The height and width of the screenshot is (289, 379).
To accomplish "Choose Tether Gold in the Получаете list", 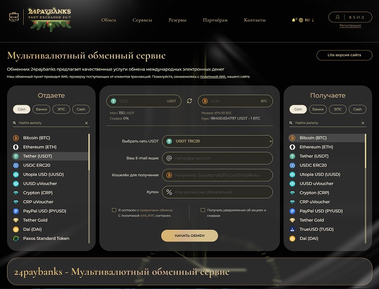I will tap(311, 220).
